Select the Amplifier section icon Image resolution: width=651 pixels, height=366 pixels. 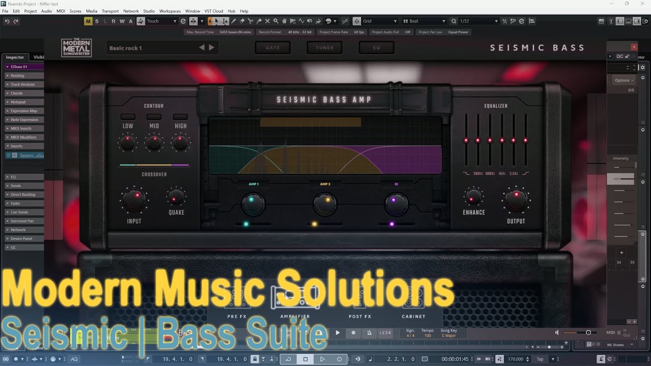[x=295, y=297]
